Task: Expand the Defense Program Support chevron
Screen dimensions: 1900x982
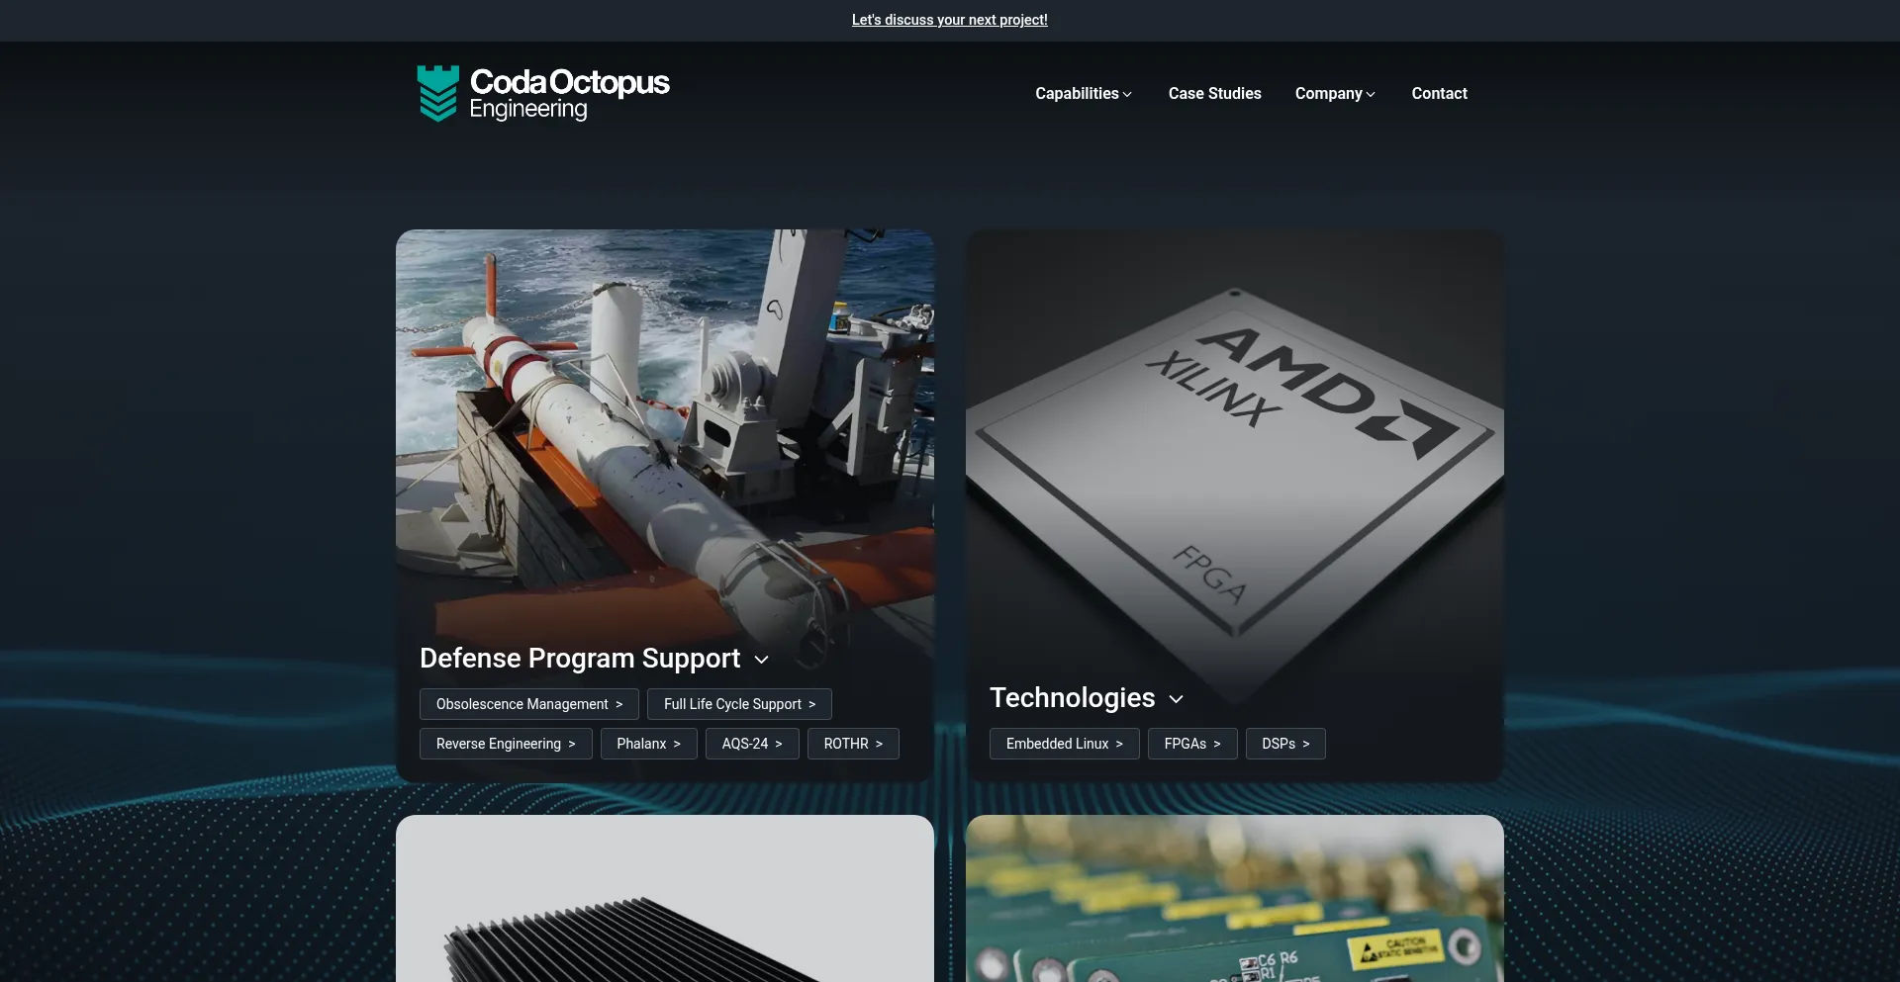Action: coord(761,660)
